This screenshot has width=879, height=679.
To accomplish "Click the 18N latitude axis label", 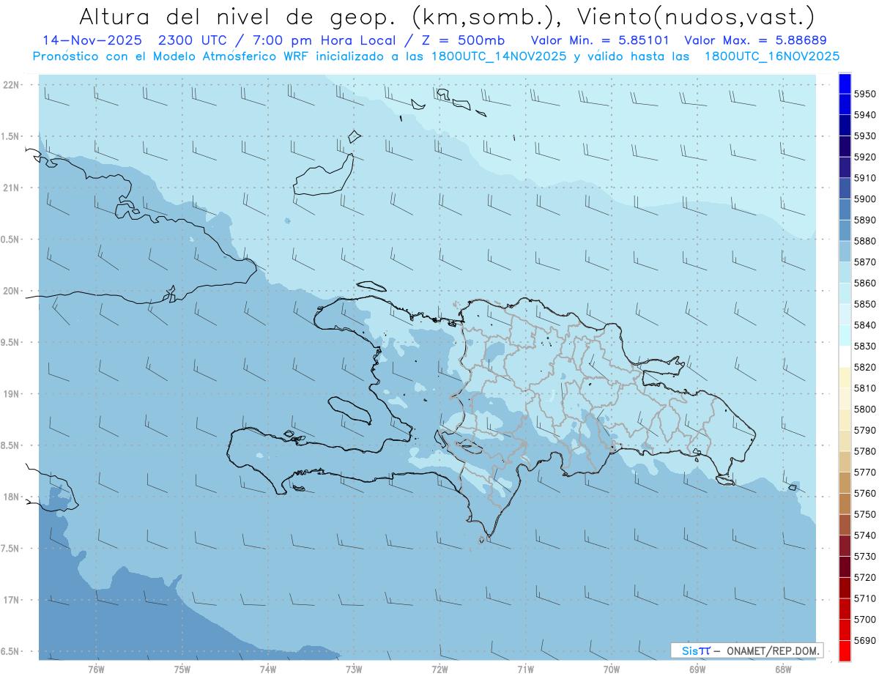I will point(11,497).
